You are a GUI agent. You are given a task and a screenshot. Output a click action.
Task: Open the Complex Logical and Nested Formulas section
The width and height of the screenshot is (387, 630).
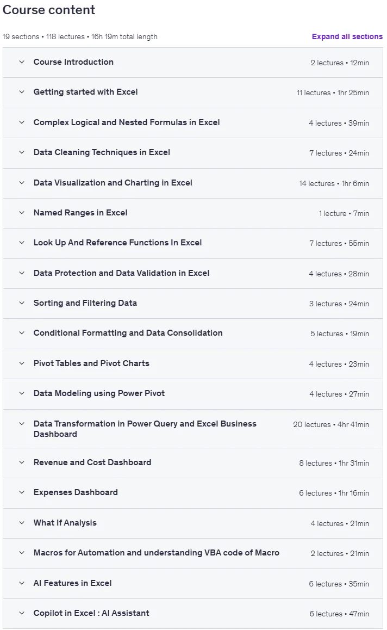tap(193, 123)
